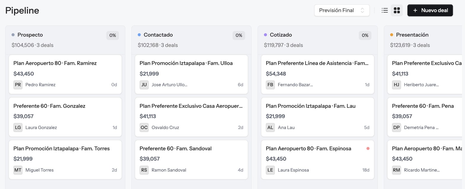Click Contactado column title
Viewport: 465px width, 189px height.
point(158,35)
